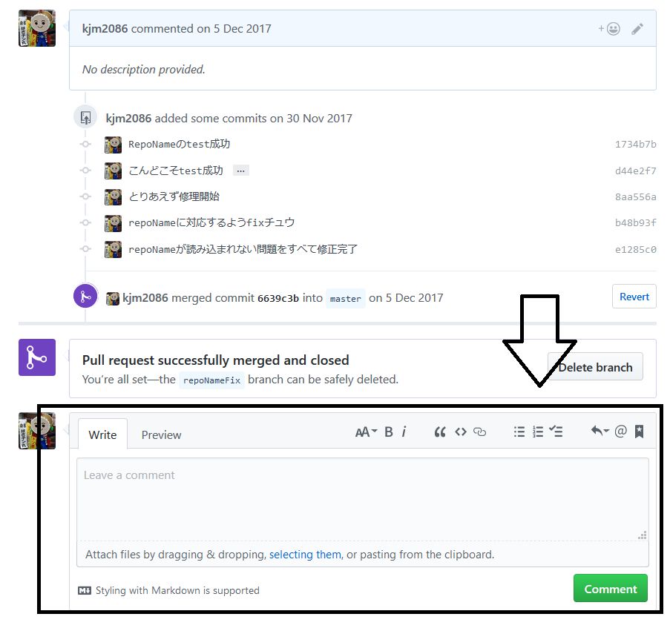The height and width of the screenshot is (631, 670).
Task: Click the Delete branch button
Action: coord(595,367)
